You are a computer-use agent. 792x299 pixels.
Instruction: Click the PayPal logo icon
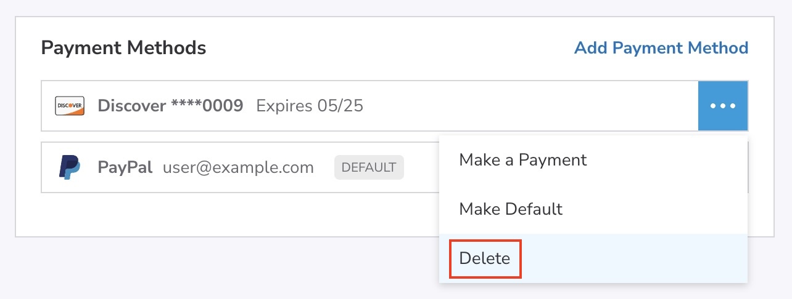click(x=69, y=167)
